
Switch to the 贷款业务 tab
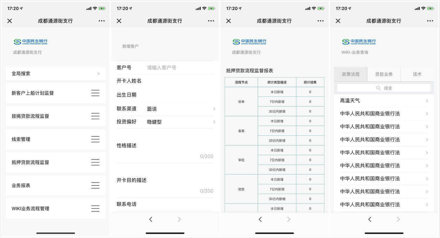pos(384,74)
